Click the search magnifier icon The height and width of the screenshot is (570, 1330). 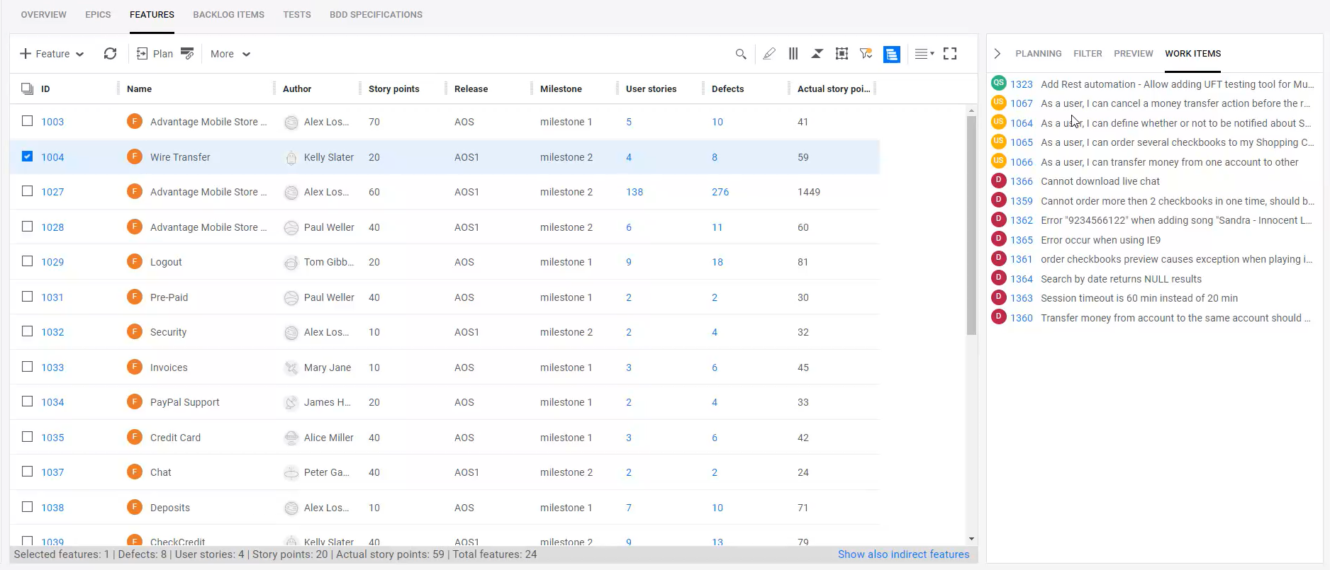pyautogui.click(x=741, y=54)
